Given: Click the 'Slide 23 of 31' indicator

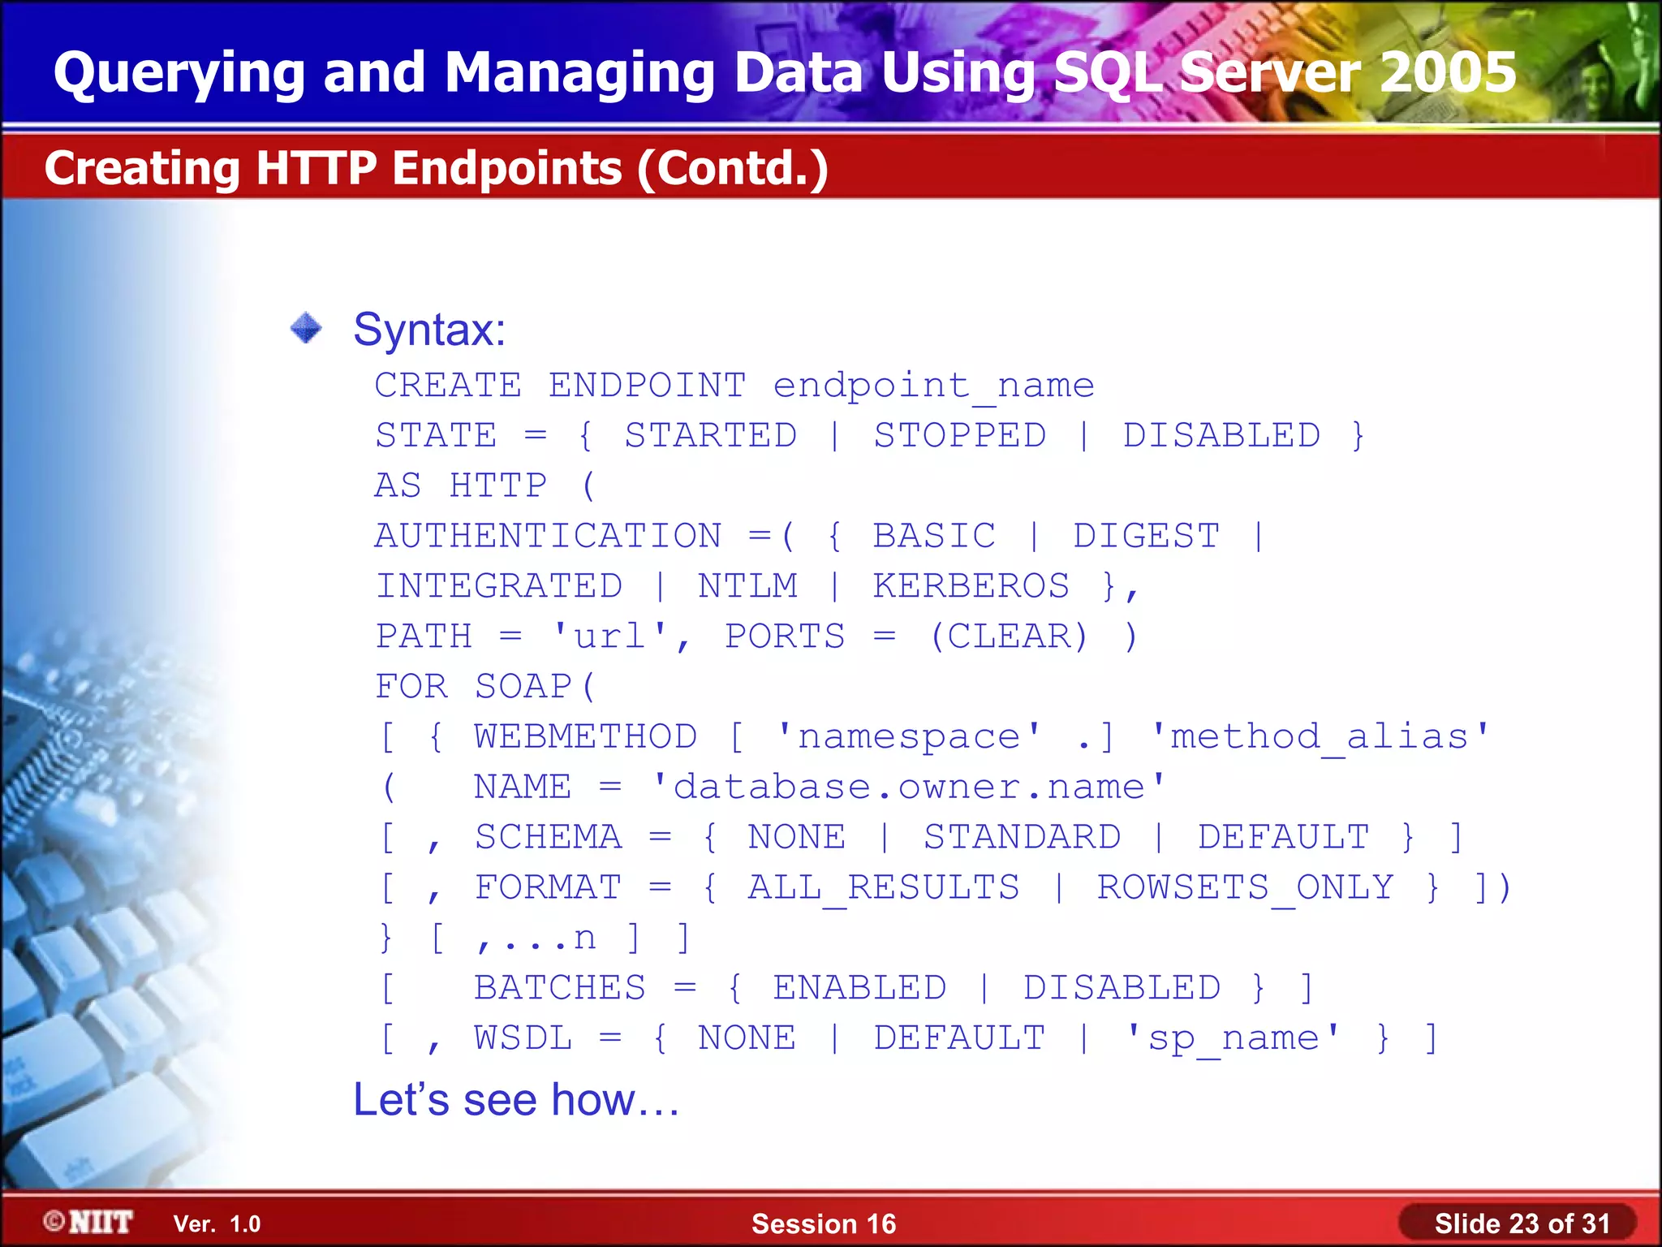Looking at the screenshot, I should coord(1522,1223).
